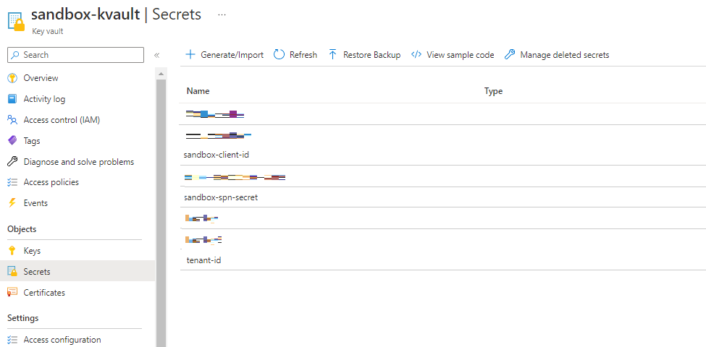This screenshot has height=347, width=706.
Task: Open the Events page
Action: pyautogui.click(x=35, y=202)
